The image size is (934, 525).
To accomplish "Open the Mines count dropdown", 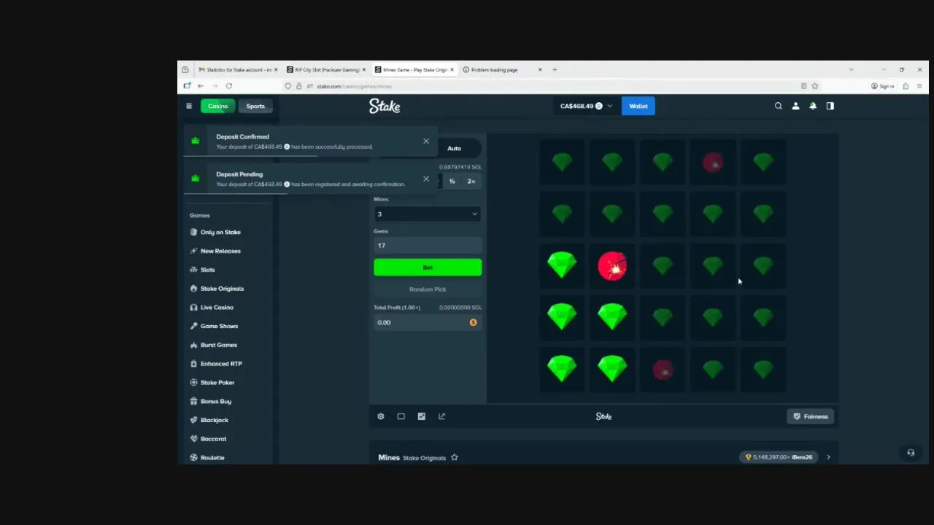I will (428, 214).
